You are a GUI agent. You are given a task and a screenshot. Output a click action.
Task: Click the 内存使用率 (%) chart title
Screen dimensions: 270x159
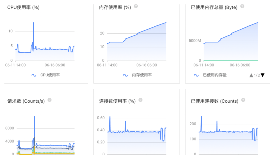[115, 7]
